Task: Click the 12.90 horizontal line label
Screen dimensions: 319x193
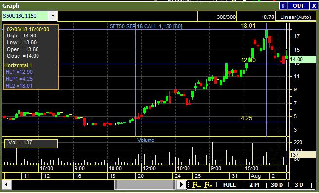Action: point(248,60)
